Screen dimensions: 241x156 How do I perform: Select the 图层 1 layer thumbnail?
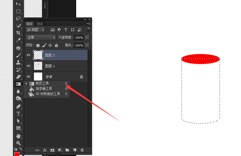(38, 66)
